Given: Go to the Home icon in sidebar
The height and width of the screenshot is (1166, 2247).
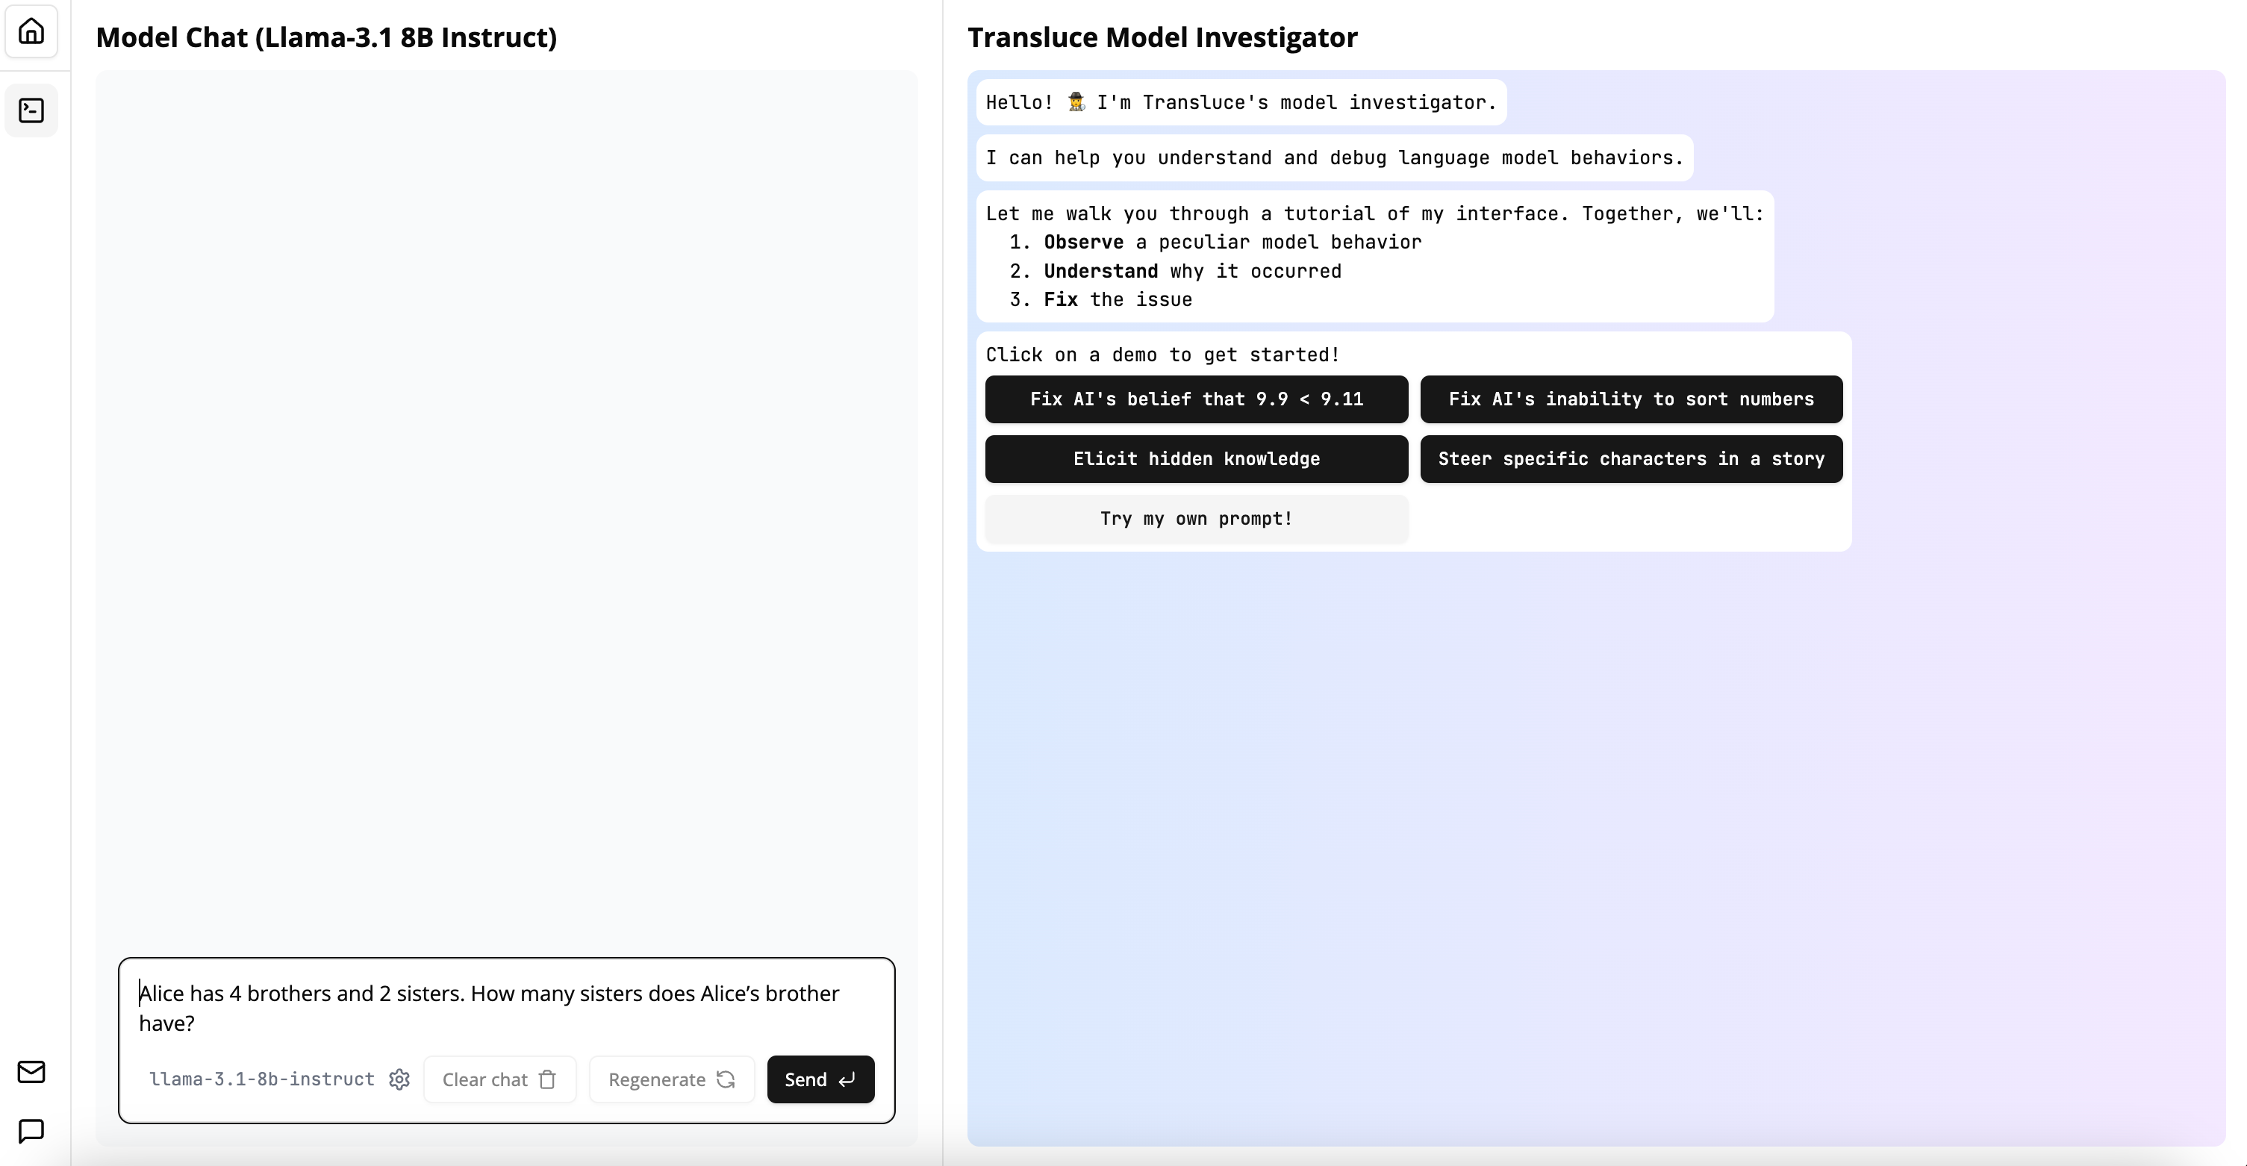Looking at the screenshot, I should [31, 31].
